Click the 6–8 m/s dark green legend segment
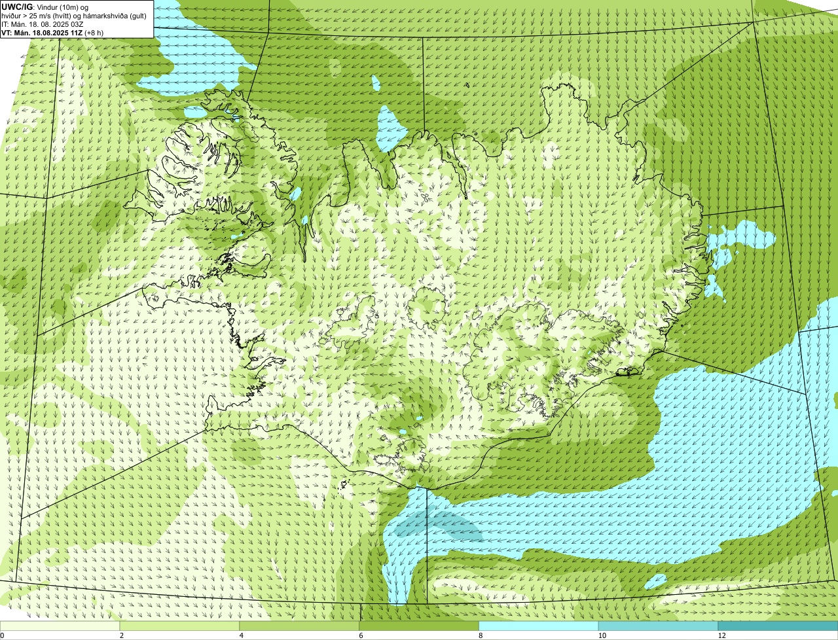This screenshot has height=640, width=838. point(420,626)
